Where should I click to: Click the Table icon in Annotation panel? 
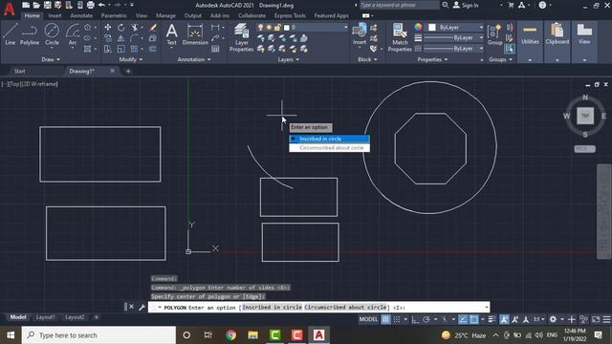pos(215,49)
